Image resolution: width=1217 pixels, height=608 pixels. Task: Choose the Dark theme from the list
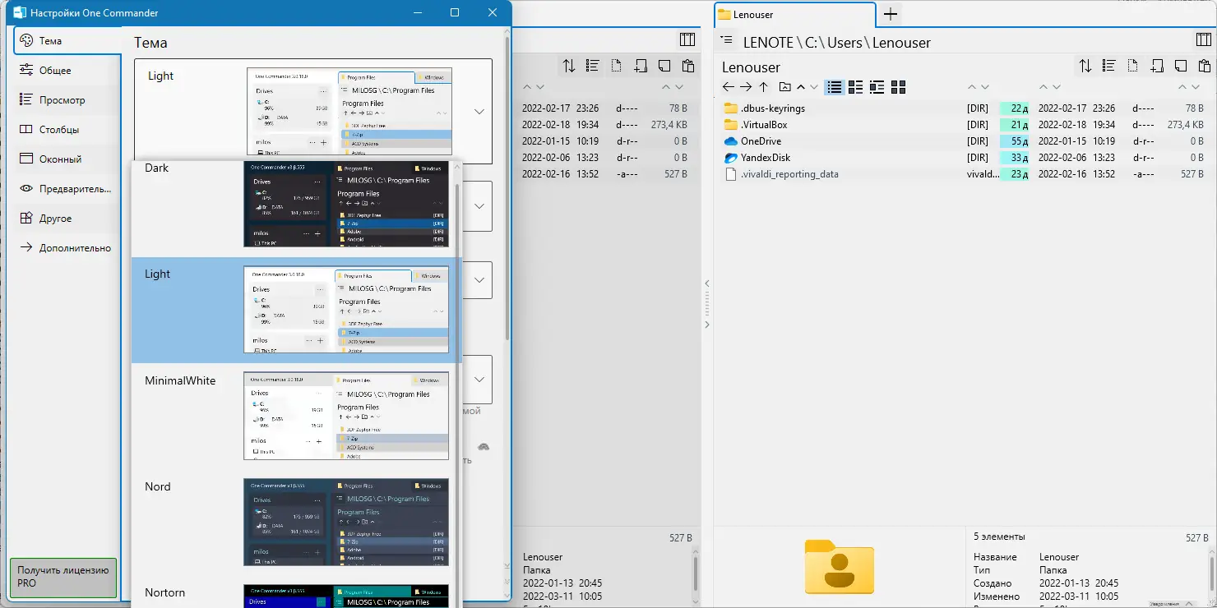pos(294,204)
